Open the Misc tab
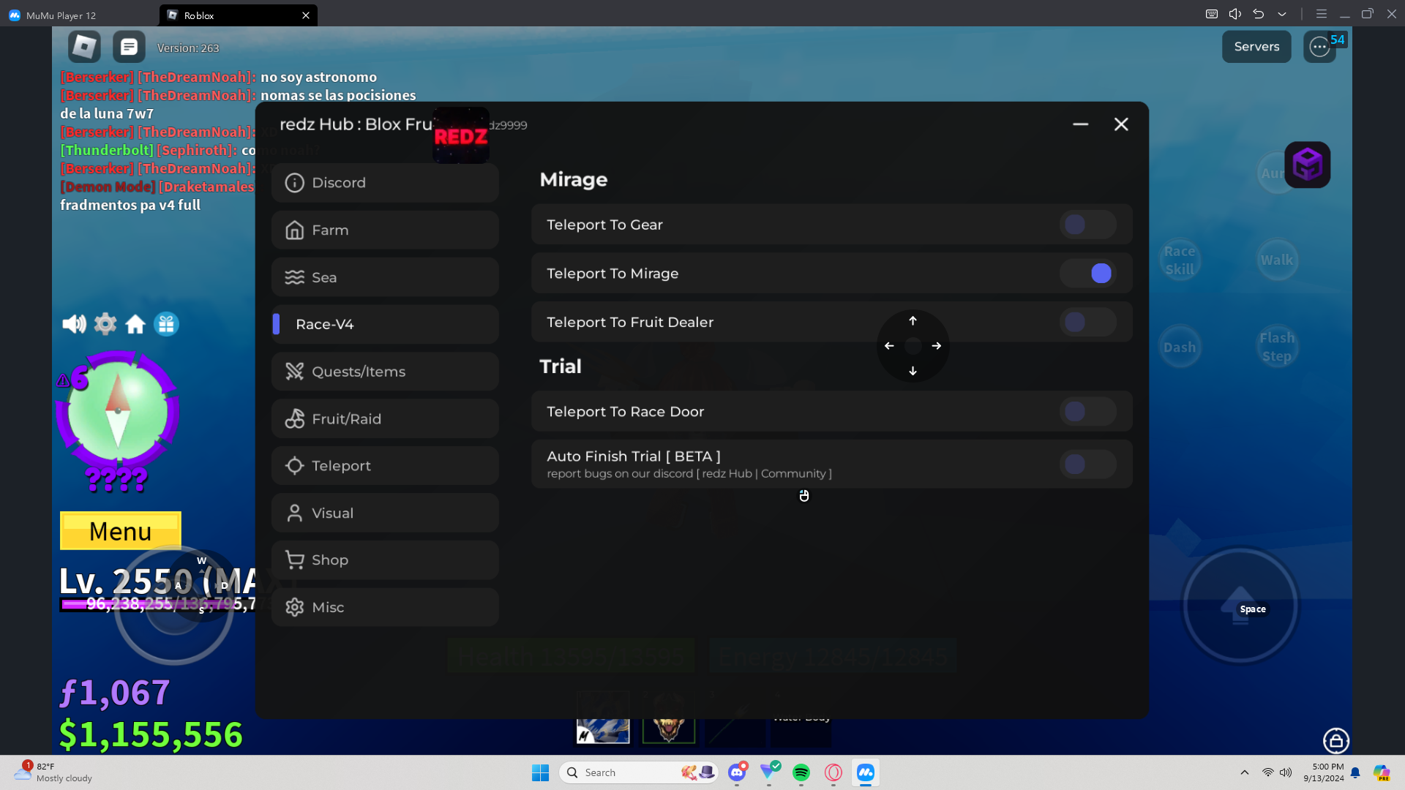This screenshot has width=1405, height=790. point(385,607)
